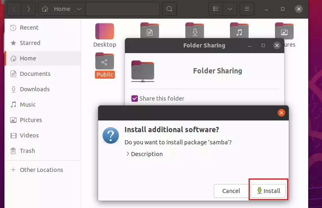Go back with the back arrow
This screenshot has width=322, height=208.
[x=14, y=9]
